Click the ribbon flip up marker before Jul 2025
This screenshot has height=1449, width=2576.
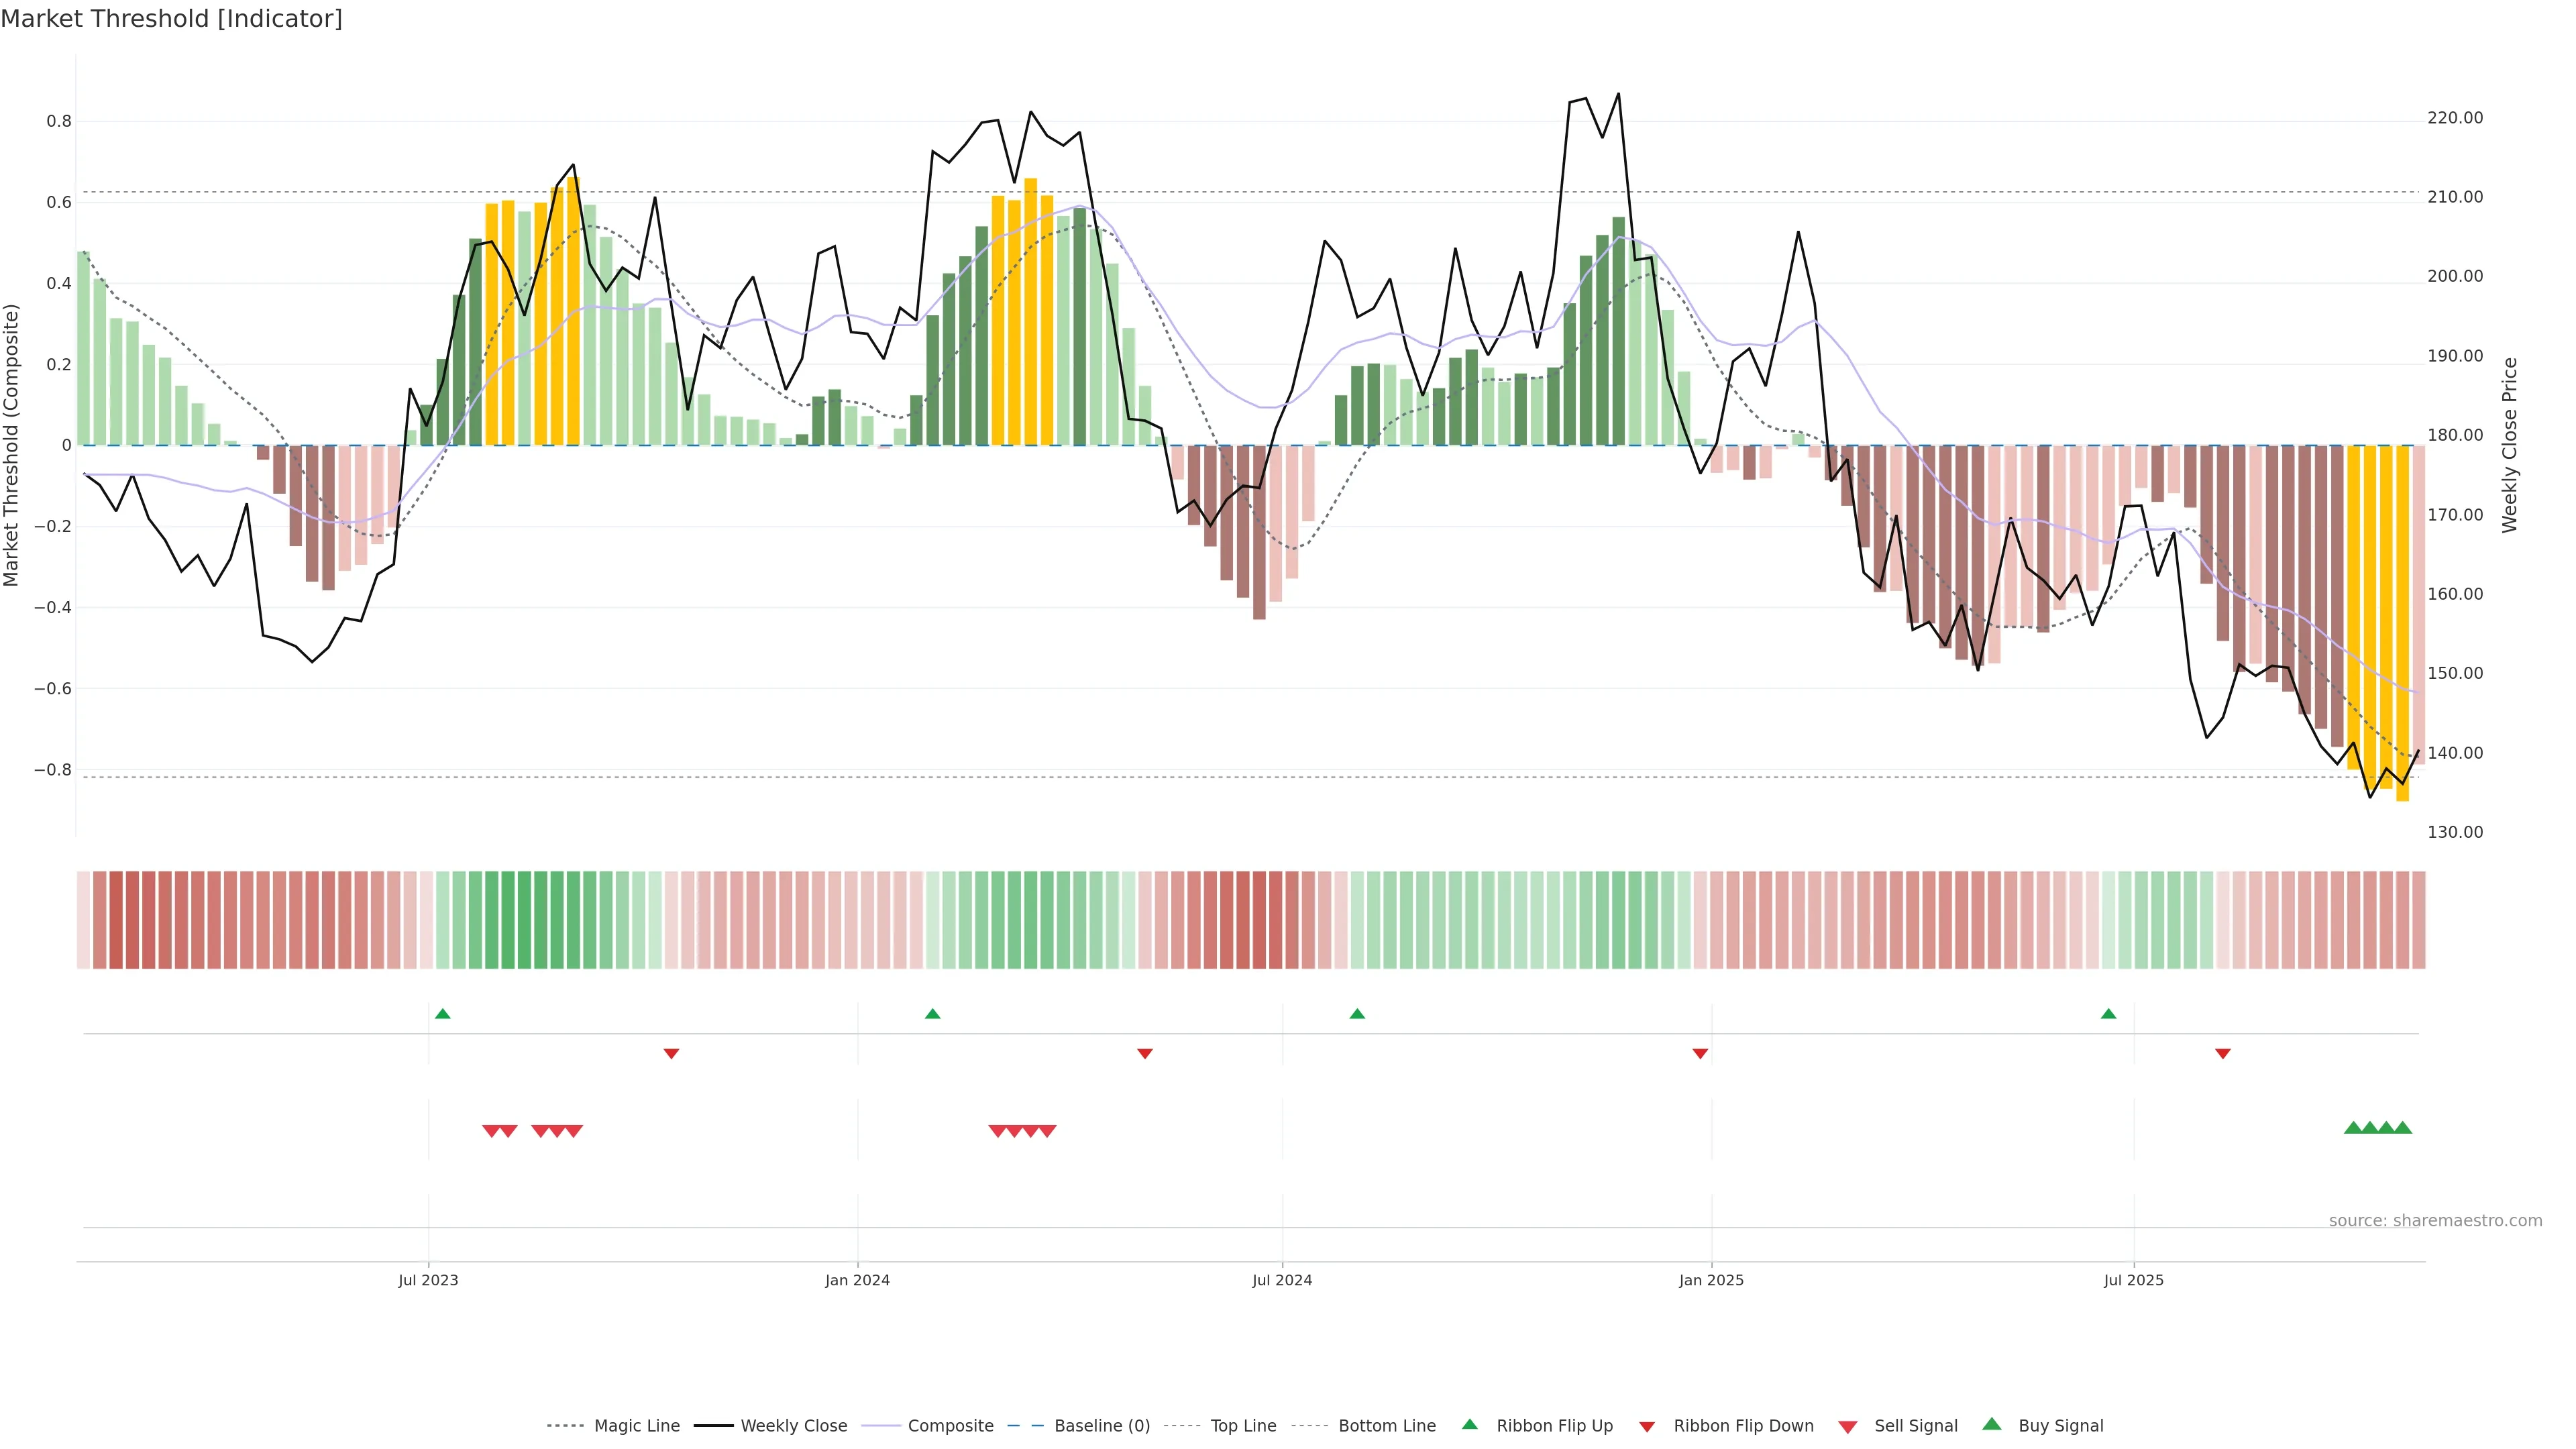[x=2109, y=1014]
